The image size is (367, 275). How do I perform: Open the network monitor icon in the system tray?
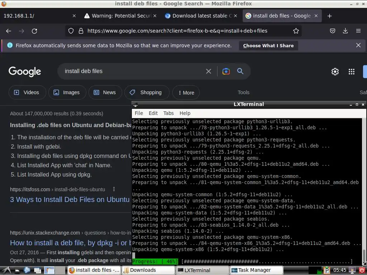click(x=352, y=270)
